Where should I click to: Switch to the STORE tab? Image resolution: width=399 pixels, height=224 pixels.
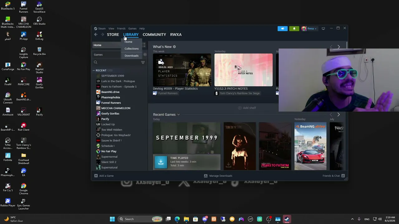(x=113, y=35)
